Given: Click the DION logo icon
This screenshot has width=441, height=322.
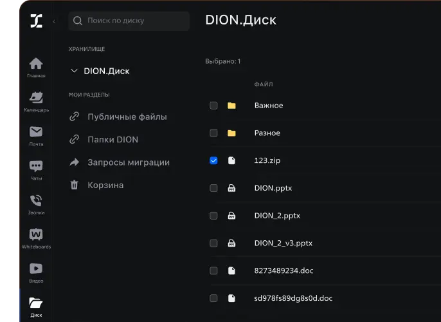Looking at the screenshot, I should point(36,21).
